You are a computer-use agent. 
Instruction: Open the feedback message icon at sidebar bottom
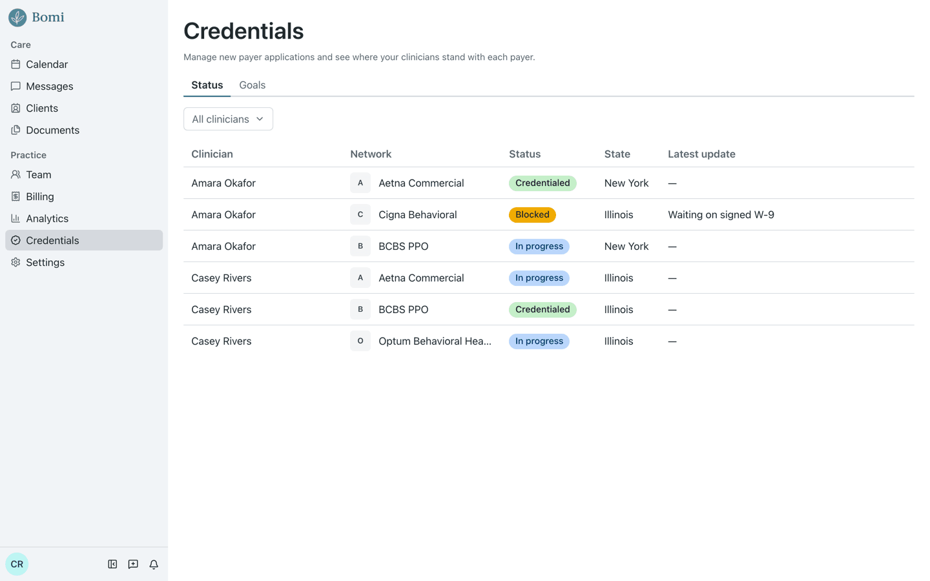133,564
